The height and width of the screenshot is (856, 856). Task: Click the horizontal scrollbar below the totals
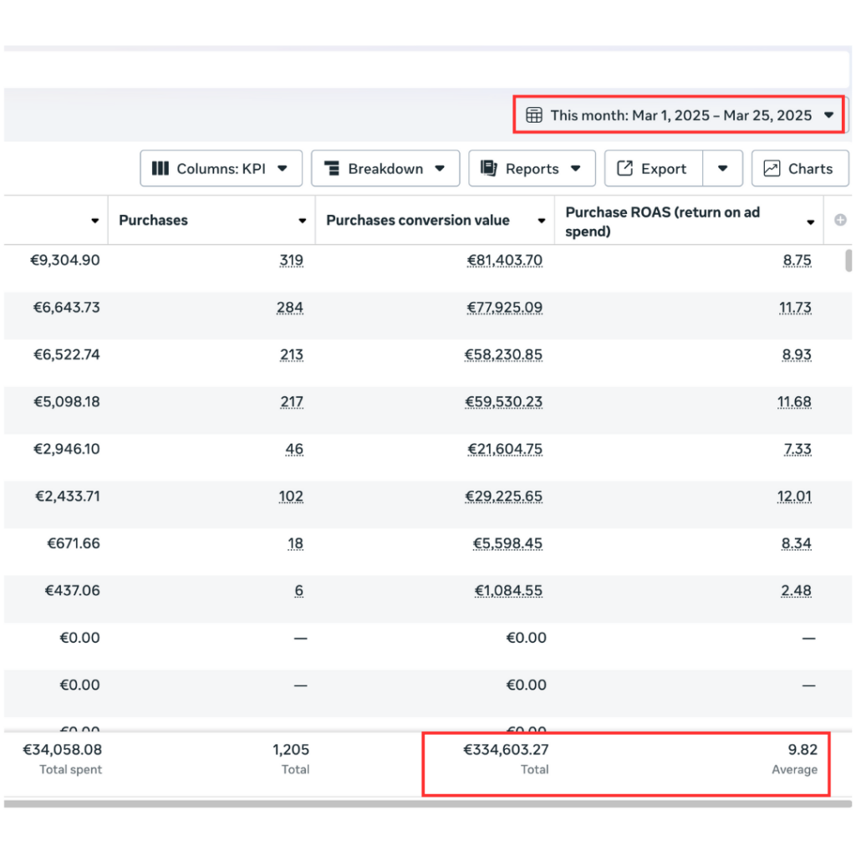tap(428, 804)
